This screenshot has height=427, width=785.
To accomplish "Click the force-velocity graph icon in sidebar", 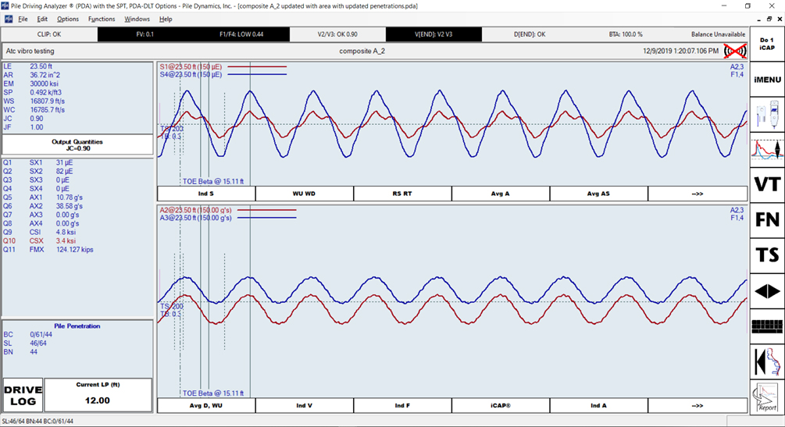I will coord(767,149).
